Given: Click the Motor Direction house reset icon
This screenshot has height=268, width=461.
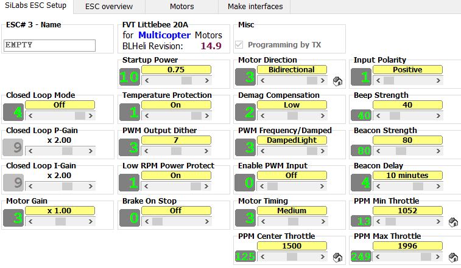Looking at the screenshot, I should coord(337,81).
